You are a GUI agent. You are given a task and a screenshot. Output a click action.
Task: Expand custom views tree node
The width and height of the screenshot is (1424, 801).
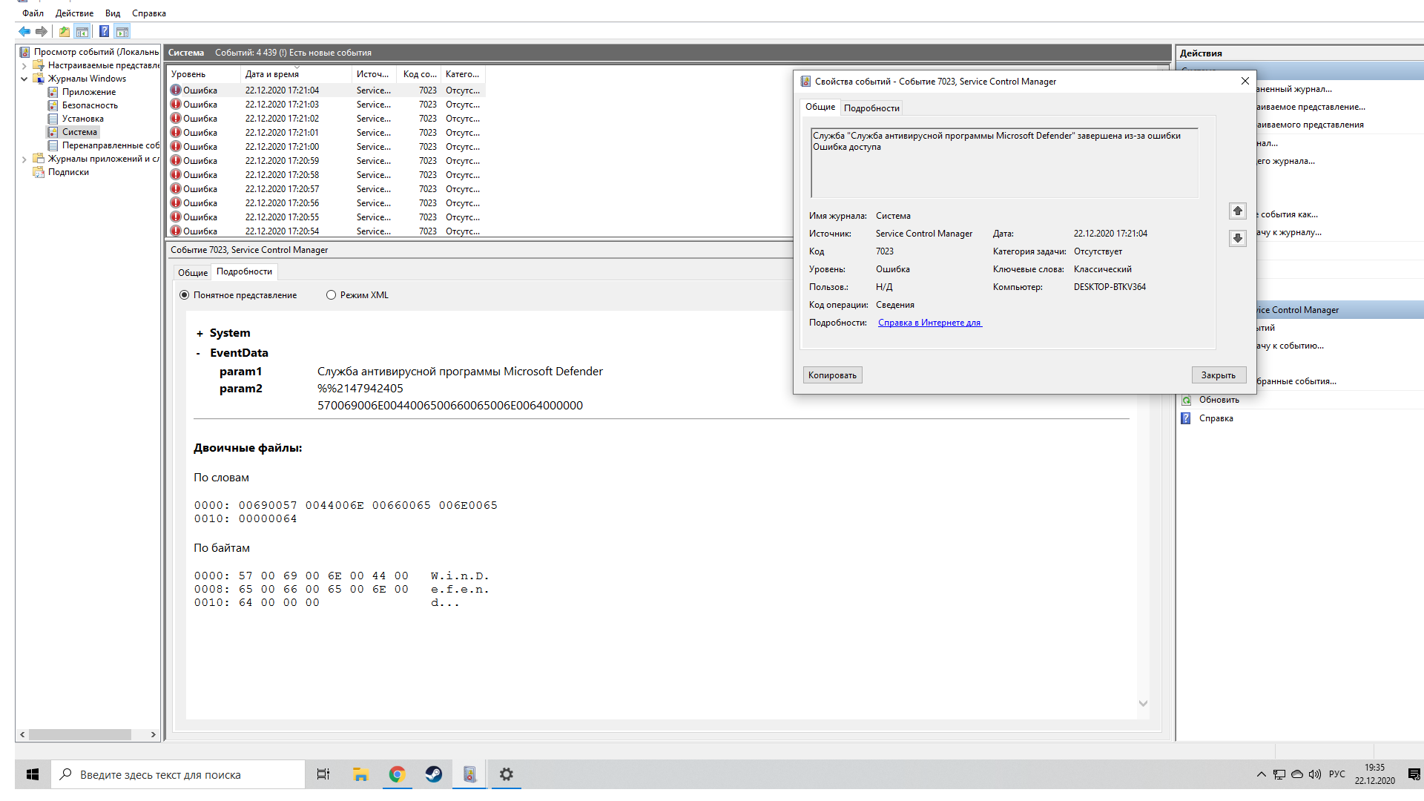[24, 65]
